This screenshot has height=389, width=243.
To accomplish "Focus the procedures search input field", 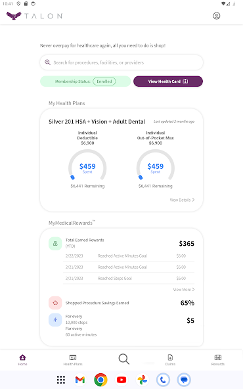I will click(121, 62).
